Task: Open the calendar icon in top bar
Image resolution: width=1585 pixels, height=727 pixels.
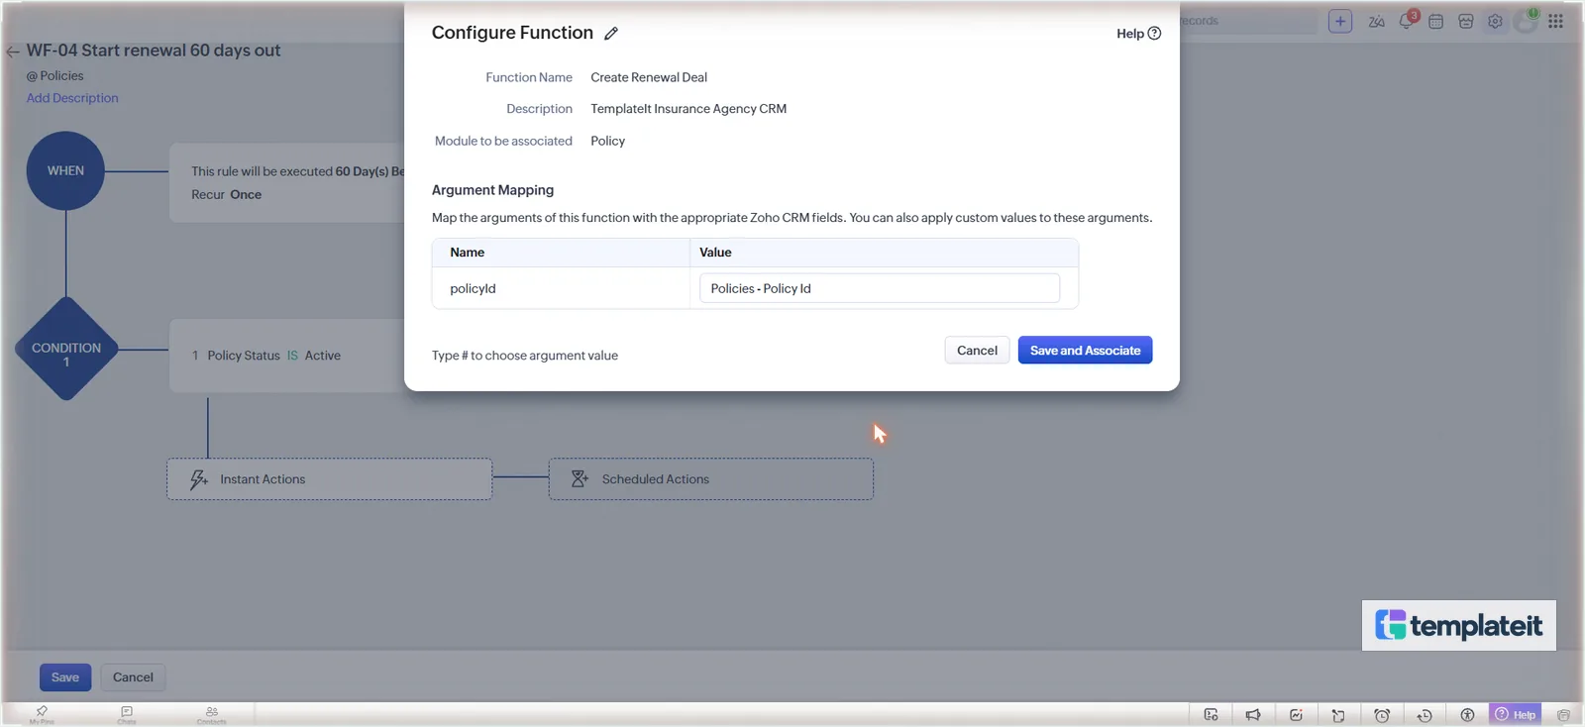Action: pyautogui.click(x=1436, y=21)
